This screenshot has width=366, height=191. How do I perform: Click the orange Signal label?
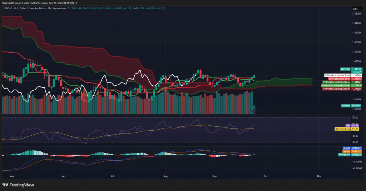coord(346,151)
